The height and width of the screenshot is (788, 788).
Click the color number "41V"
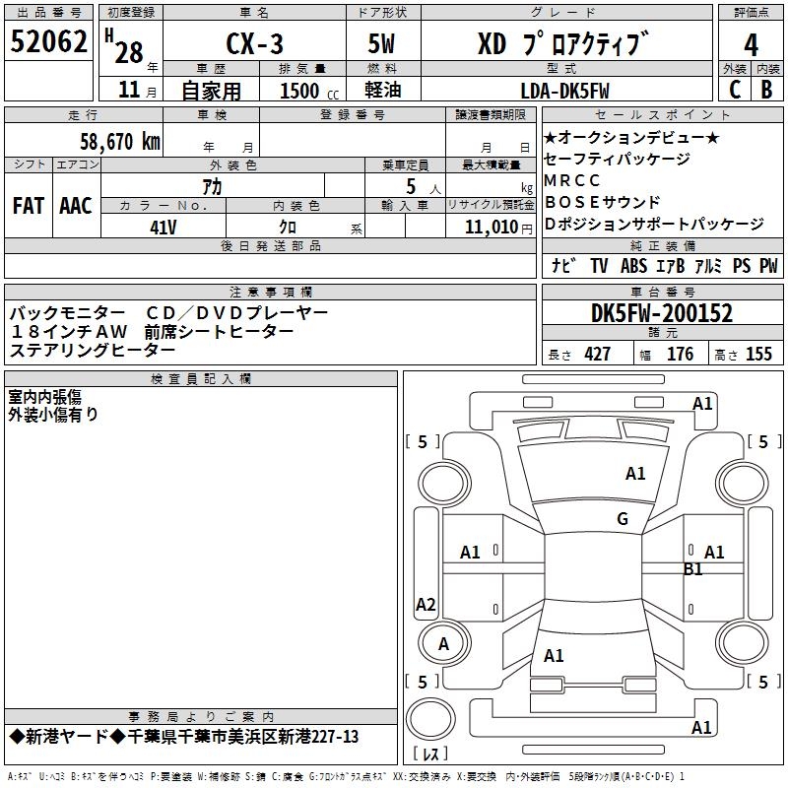(164, 228)
